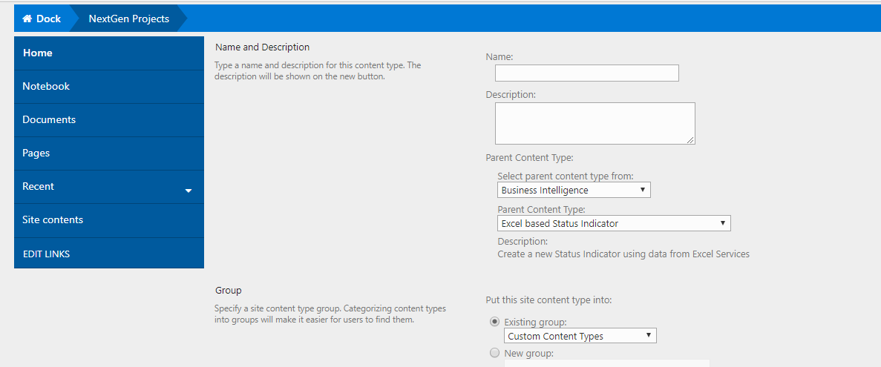
Task: Navigate to Documents in the sidebar
Action: [x=109, y=120]
